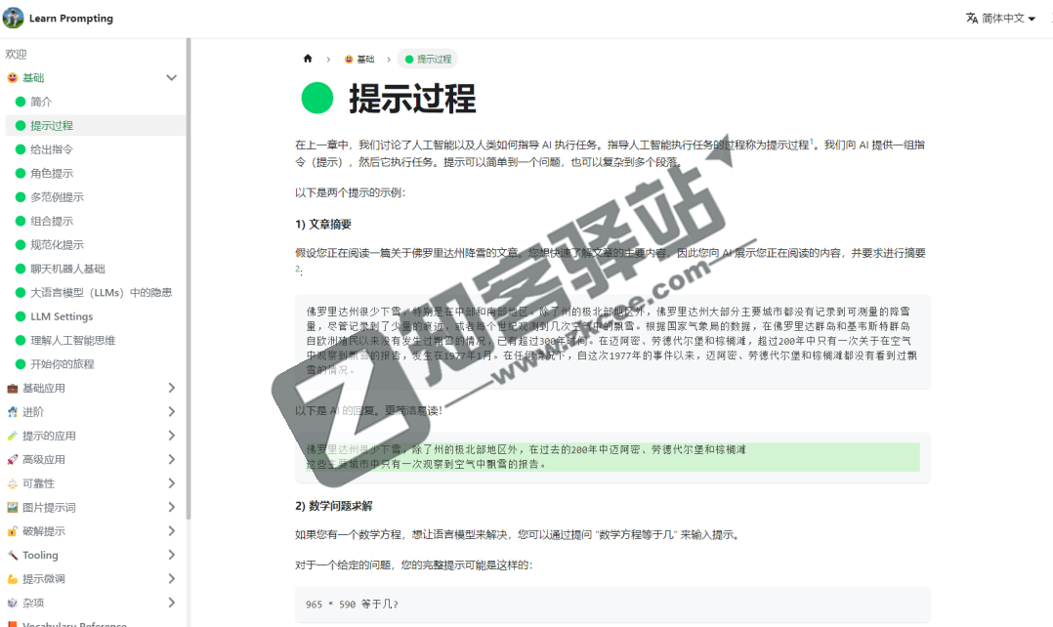Image resolution: width=1053 pixels, height=627 pixels.
Task: Select the mage icon beside 进阶
Action: 14,411
